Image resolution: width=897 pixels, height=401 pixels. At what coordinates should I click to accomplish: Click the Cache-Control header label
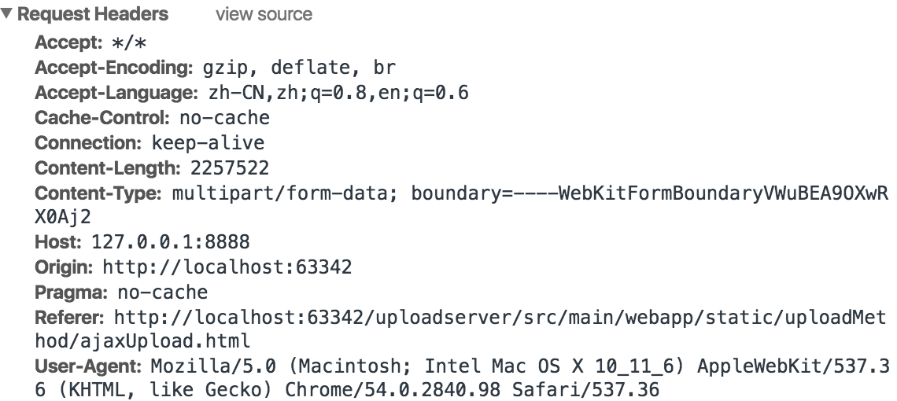(x=102, y=118)
